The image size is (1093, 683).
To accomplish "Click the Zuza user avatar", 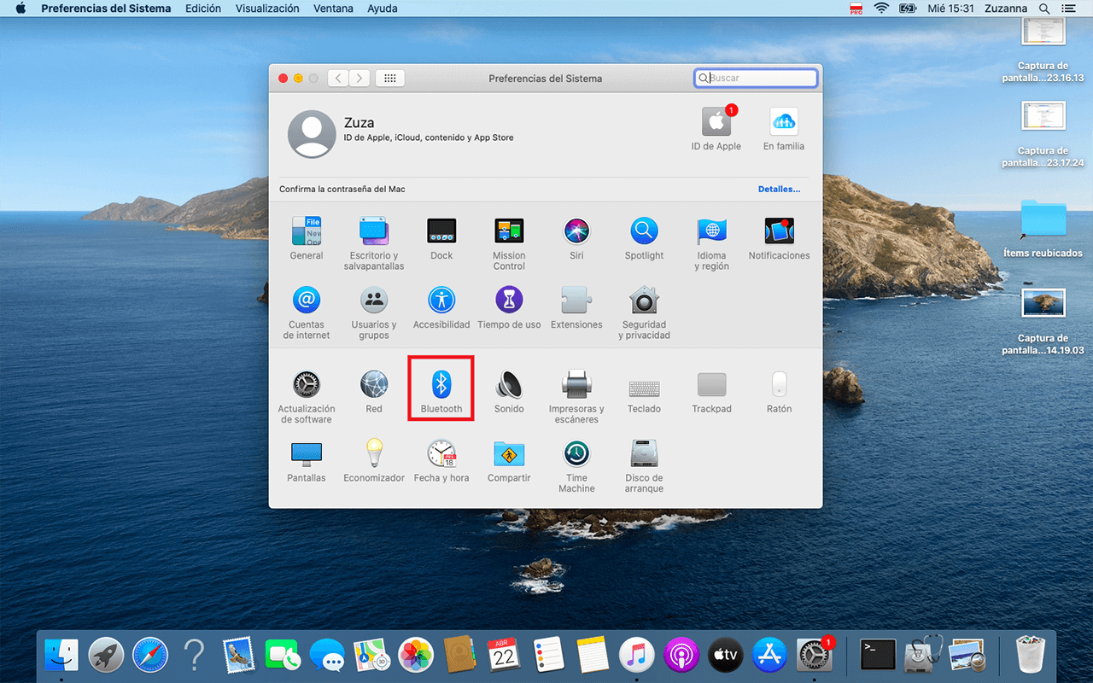I will (312, 134).
